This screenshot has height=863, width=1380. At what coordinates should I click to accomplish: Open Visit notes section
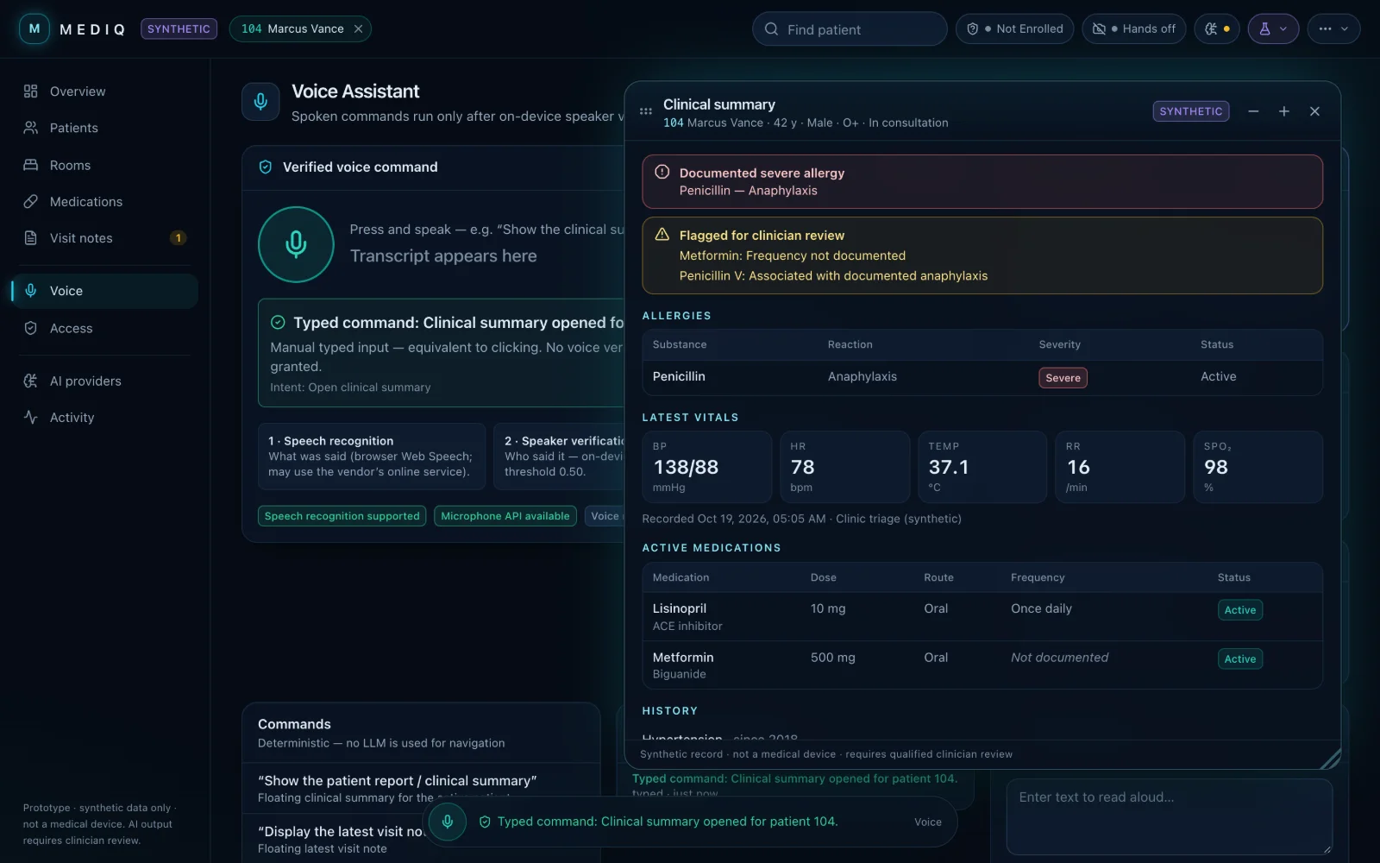click(x=104, y=238)
